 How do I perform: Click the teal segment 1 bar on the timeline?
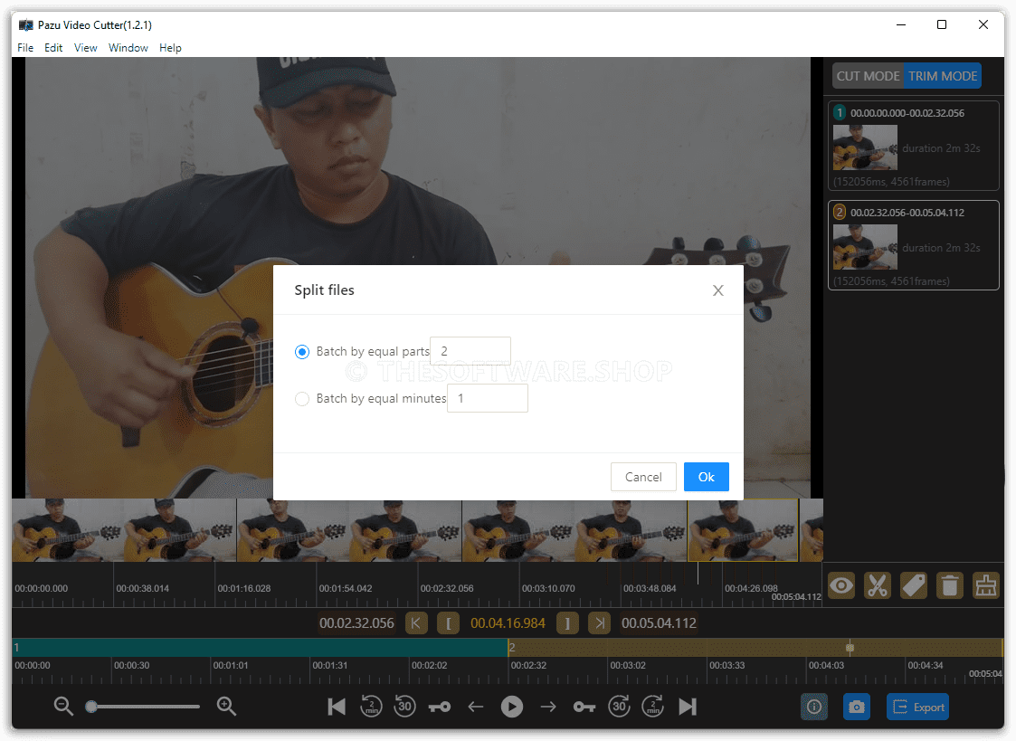(260, 648)
